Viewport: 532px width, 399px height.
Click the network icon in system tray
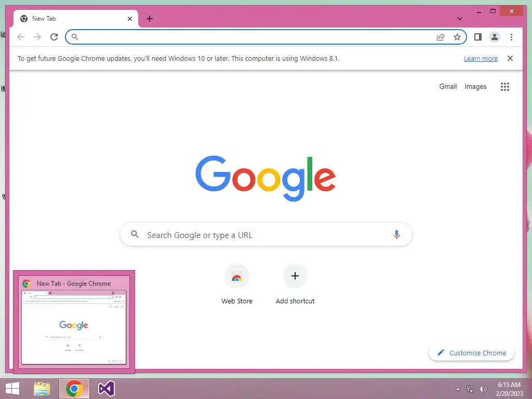pyautogui.click(x=470, y=389)
